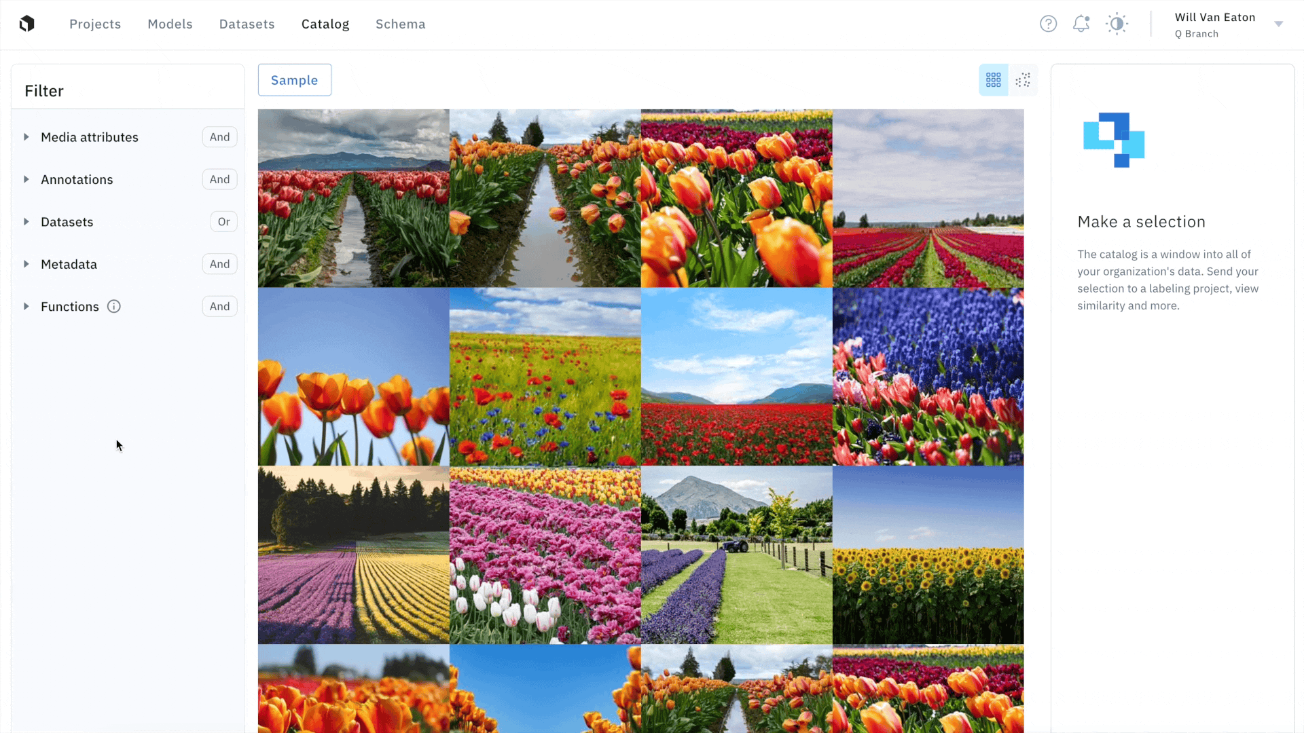Toggle And operator for Media attributes
The width and height of the screenshot is (1304, 733).
pos(219,137)
